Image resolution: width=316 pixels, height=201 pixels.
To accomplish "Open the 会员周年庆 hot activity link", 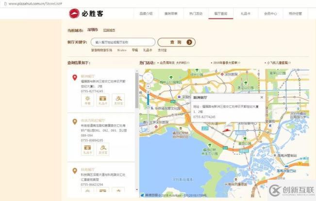I will coord(175,63).
